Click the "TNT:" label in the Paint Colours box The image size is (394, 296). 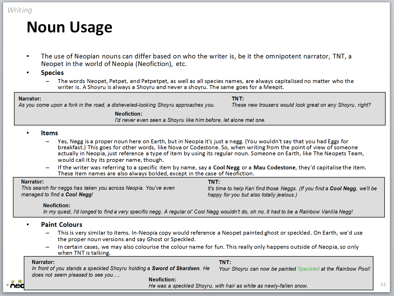225,262
